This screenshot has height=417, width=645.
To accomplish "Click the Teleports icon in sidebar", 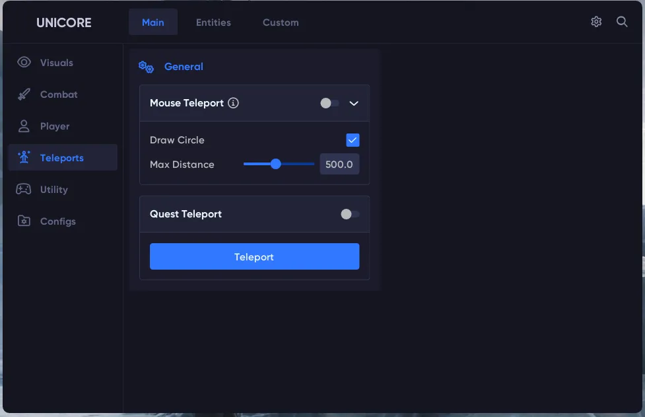I will click(x=24, y=158).
